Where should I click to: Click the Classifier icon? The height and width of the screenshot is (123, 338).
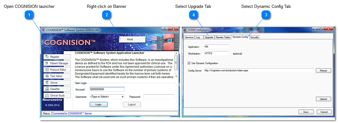pos(47,89)
